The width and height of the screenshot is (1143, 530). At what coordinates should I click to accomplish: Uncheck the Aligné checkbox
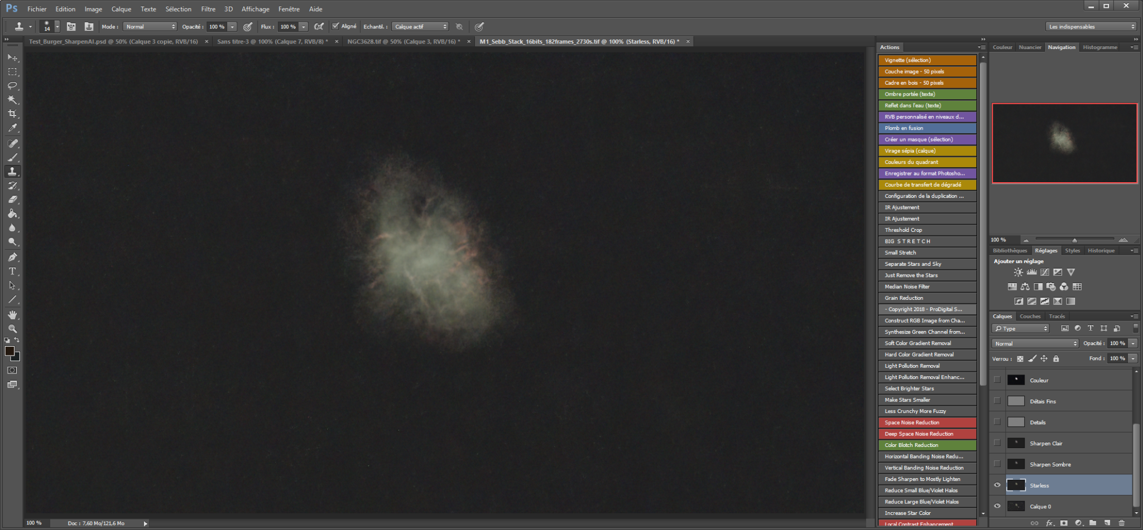point(335,26)
